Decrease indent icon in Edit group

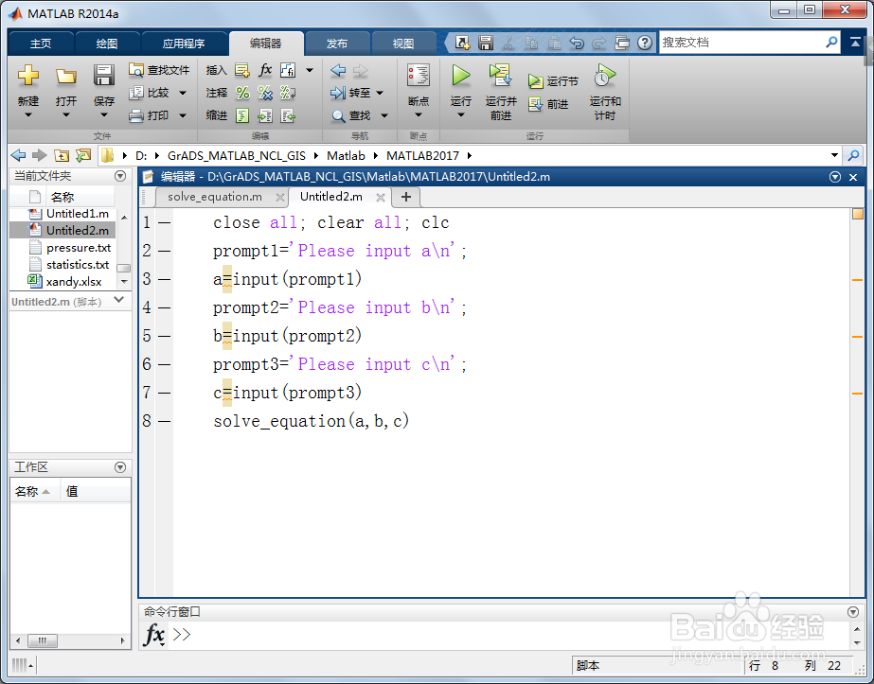pos(288,115)
